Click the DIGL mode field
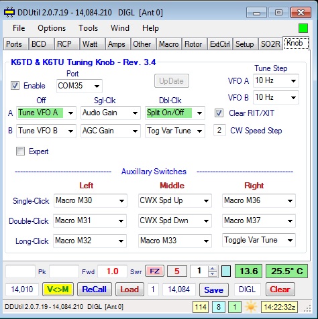The image size is (318, 319). (247, 290)
